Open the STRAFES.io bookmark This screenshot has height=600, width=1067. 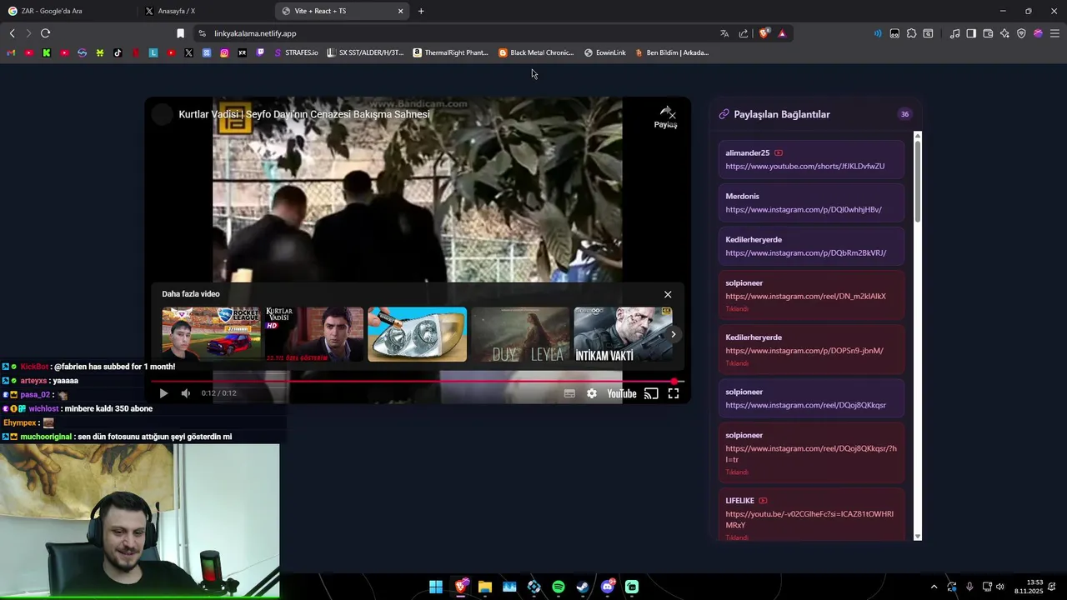(296, 52)
